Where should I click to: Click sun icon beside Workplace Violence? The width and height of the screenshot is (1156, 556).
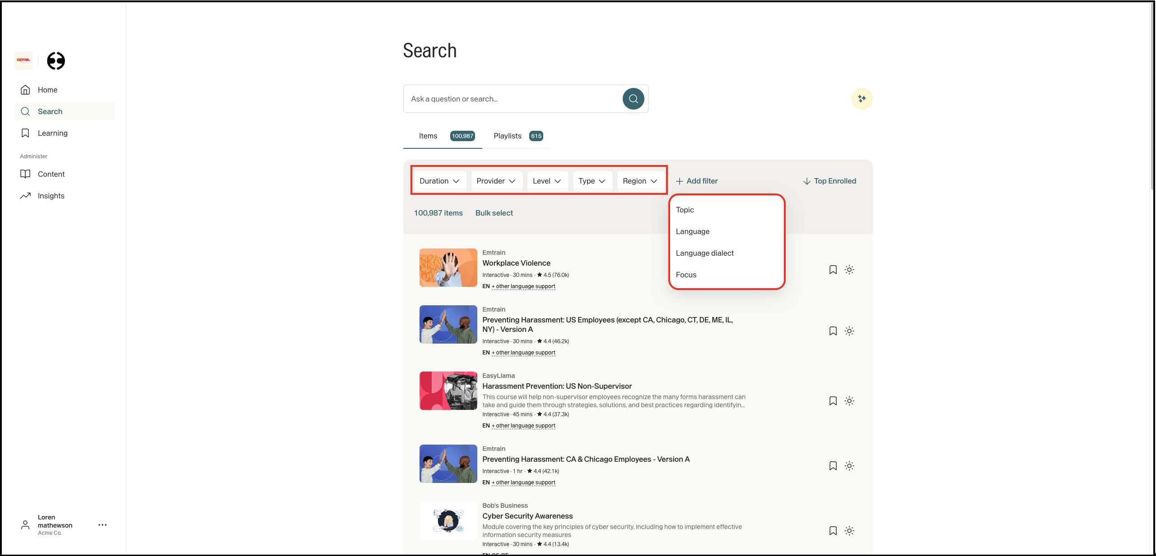pyautogui.click(x=849, y=270)
